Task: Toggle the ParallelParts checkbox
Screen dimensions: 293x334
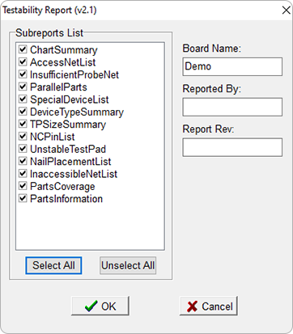Action: coord(23,87)
